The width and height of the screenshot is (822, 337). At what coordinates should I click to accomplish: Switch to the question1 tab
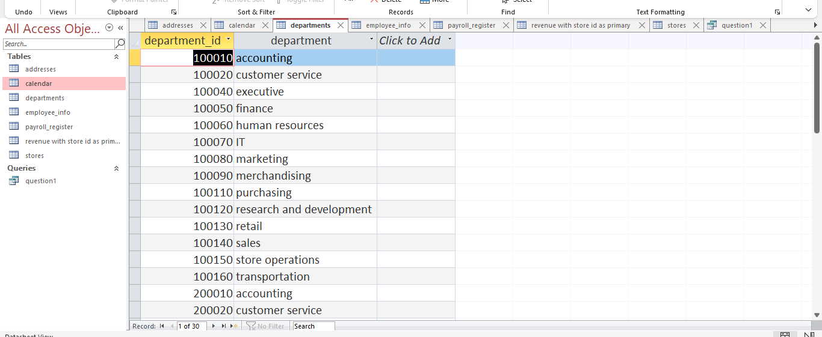coord(737,25)
